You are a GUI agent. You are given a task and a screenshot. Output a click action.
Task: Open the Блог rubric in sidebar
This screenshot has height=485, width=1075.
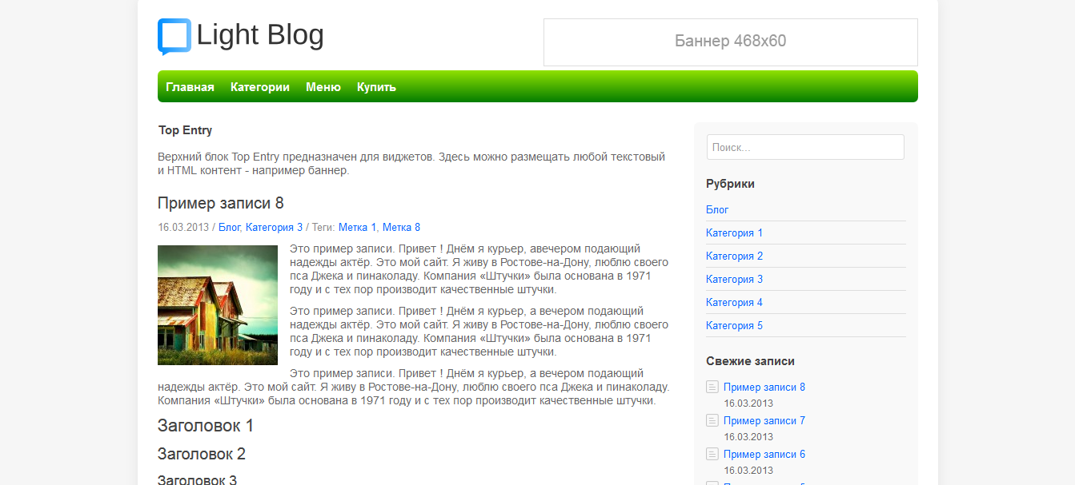[717, 209]
